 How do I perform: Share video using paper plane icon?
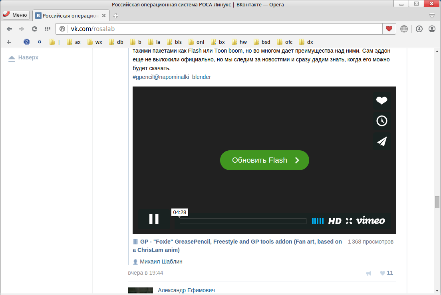pos(382,142)
